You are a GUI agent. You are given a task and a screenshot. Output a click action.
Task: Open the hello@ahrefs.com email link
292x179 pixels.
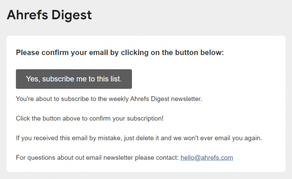(x=207, y=158)
